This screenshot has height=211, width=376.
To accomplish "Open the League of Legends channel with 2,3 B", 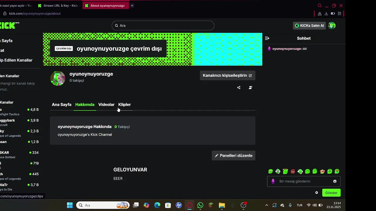I will 19,133.
